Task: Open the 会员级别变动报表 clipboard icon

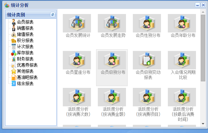Action: [147, 60]
